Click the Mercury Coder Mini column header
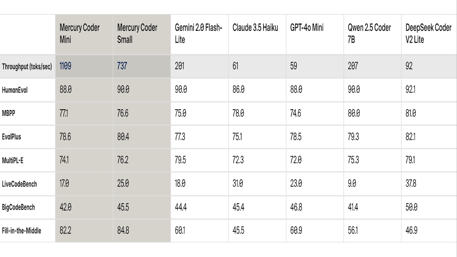The width and height of the screenshot is (457, 257). coord(80,34)
